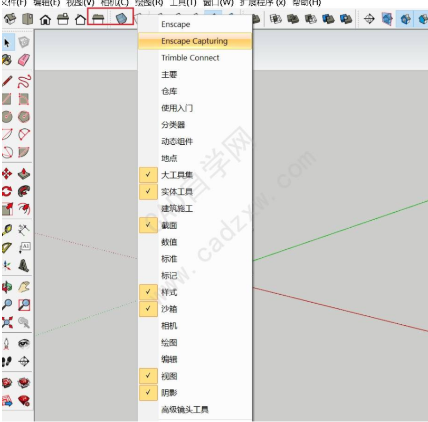Select the Protractor tool

click(x=7, y=248)
